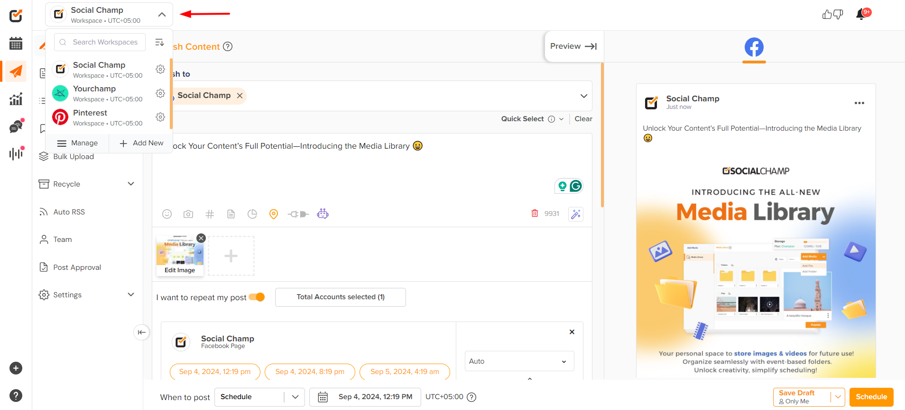Open the Save Draft options arrow
The height and width of the screenshot is (410, 905).
point(838,397)
